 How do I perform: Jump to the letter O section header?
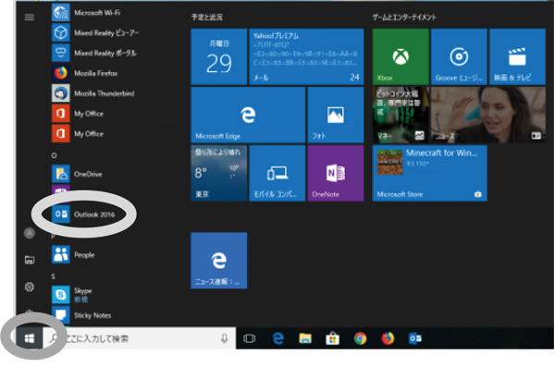pos(54,155)
